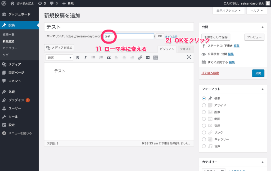271x171 pixels.
Task: Open the 段落 paragraph format dropdown
Action: tap(60, 58)
